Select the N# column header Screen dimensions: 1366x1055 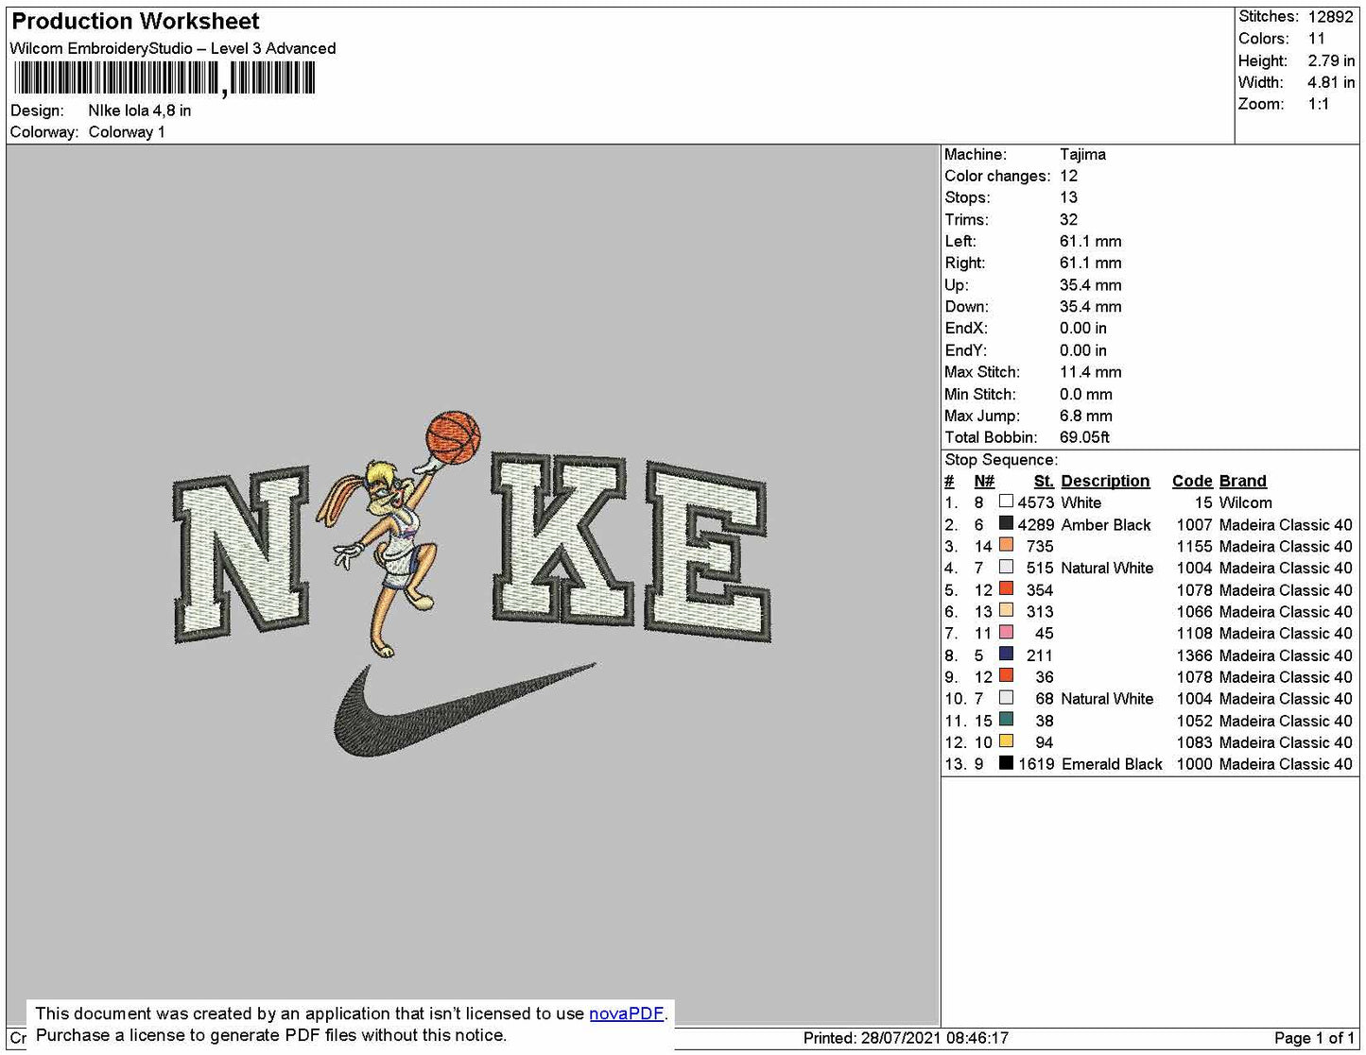coord(984,481)
